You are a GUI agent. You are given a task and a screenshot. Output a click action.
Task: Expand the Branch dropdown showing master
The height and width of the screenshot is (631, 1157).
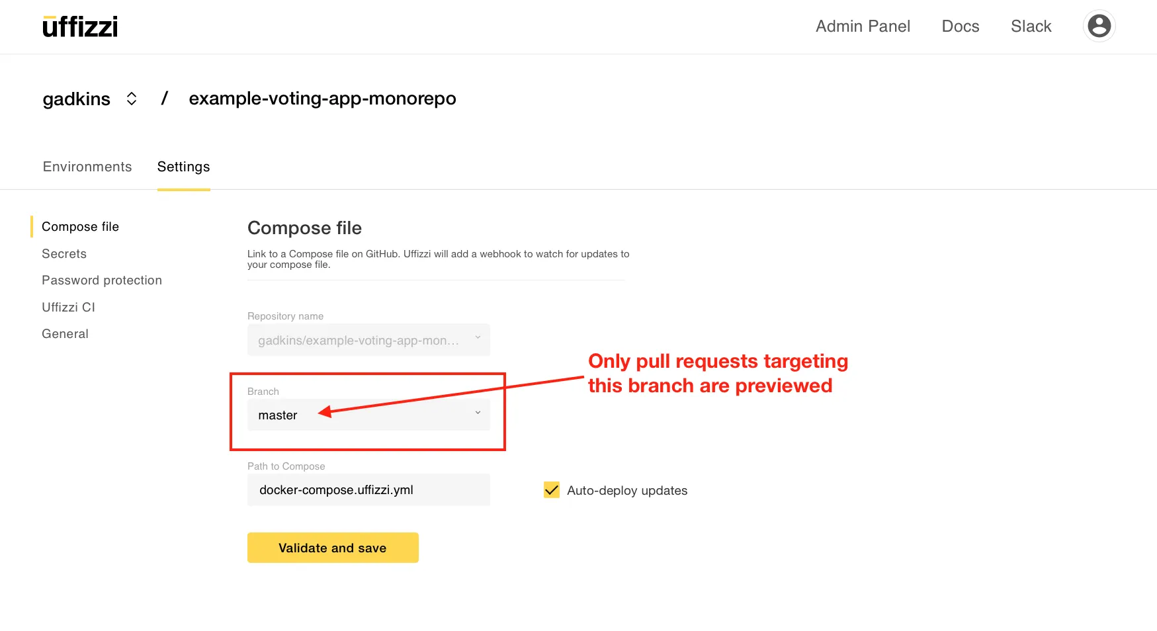[x=368, y=415]
